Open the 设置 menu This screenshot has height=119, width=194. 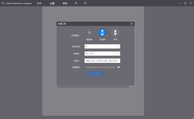click(52, 3)
